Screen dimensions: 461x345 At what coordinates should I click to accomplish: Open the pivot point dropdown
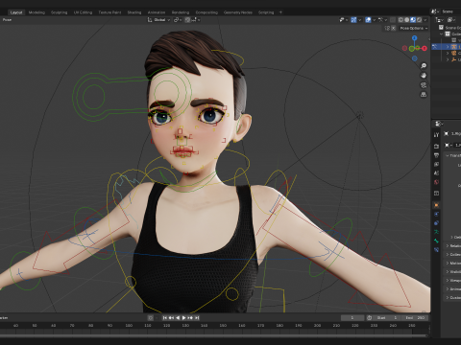click(178, 20)
